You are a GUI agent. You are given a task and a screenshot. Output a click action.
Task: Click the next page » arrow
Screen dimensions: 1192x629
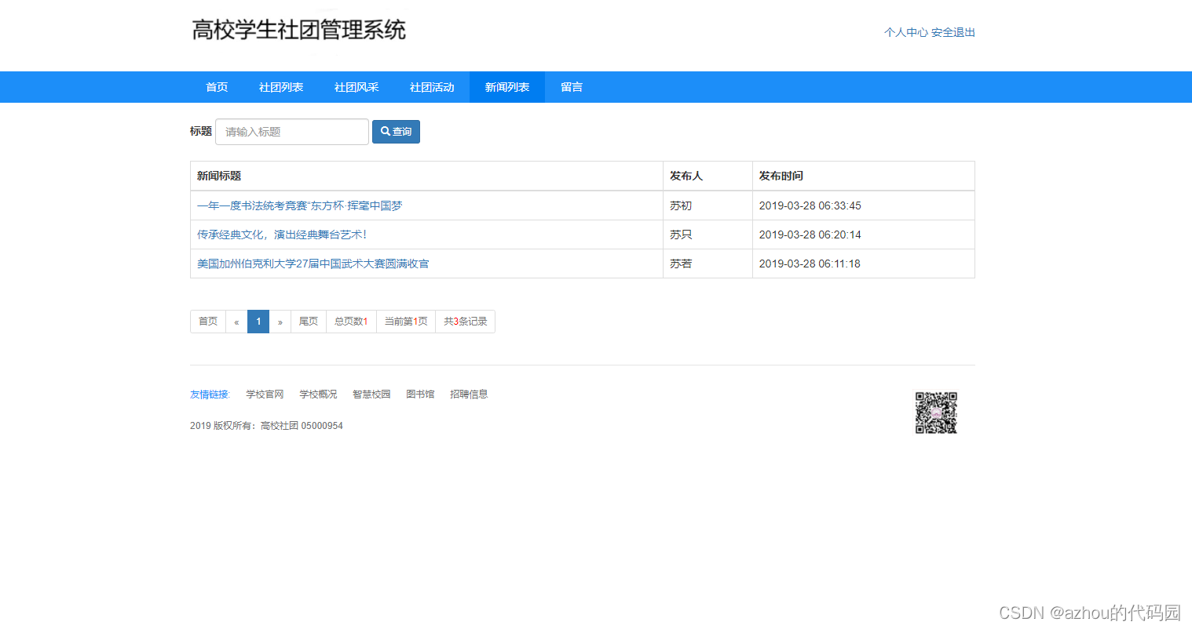click(x=280, y=322)
